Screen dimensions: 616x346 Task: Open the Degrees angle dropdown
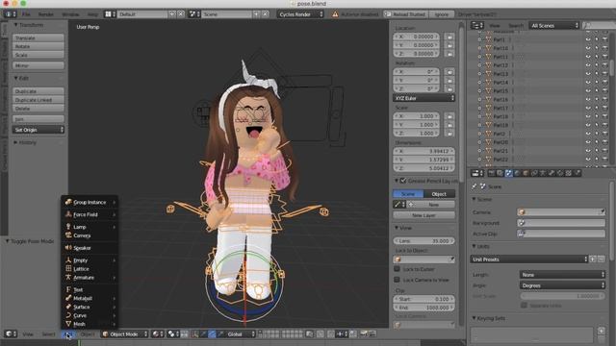click(562, 285)
